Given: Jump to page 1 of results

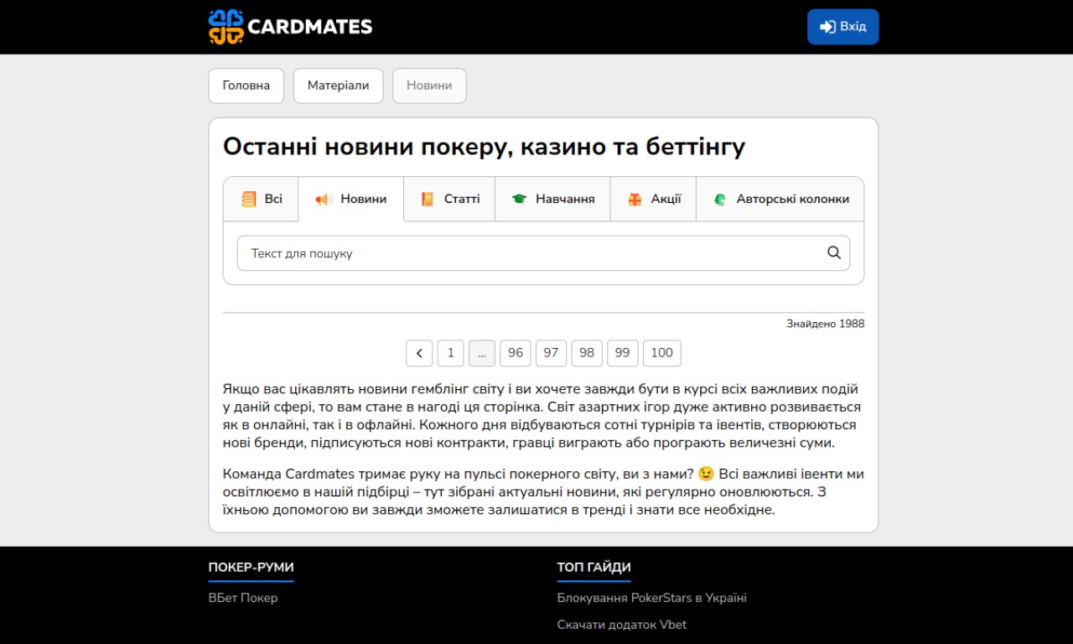Looking at the screenshot, I should pos(450,353).
